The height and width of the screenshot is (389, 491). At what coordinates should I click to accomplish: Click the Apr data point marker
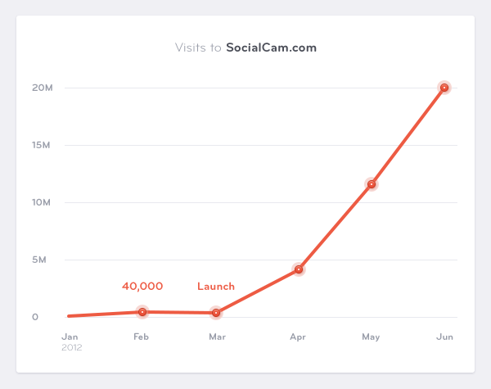pyautogui.click(x=298, y=269)
